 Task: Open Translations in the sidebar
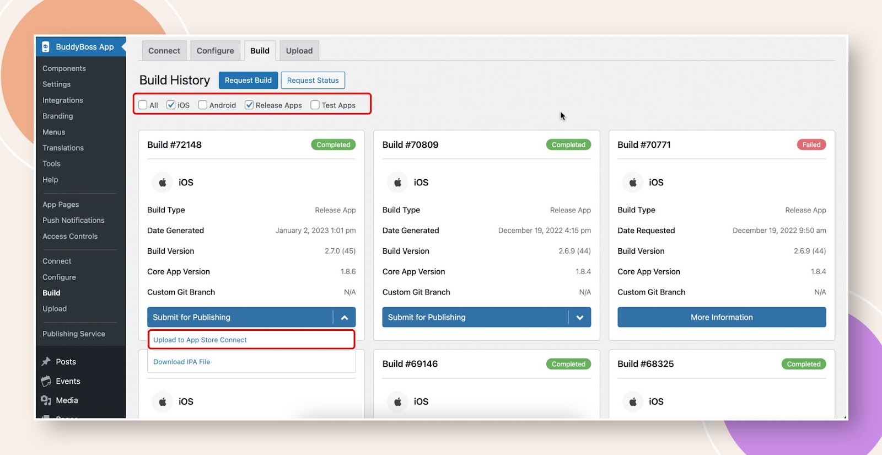coord(63,148)
